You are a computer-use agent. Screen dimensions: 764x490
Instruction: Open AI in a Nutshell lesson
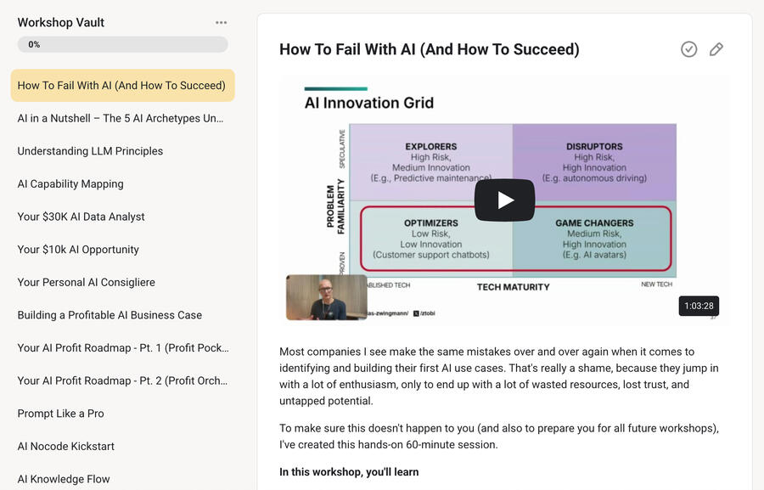click(121, 118)
